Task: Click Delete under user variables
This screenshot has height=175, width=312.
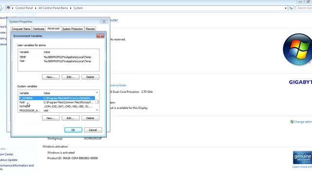Action: 90,77
